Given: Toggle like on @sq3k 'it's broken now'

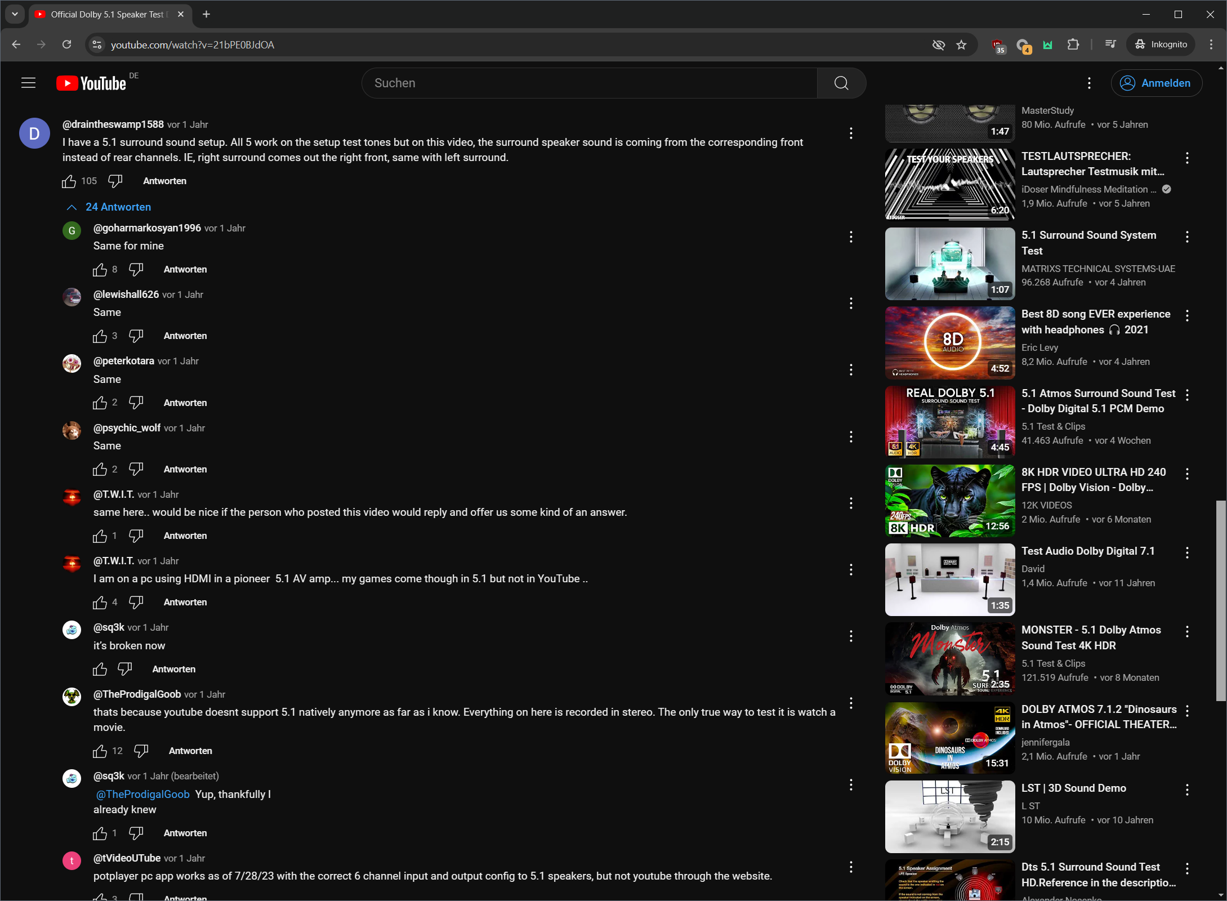Looking at the screenshot, I should 100,670.
